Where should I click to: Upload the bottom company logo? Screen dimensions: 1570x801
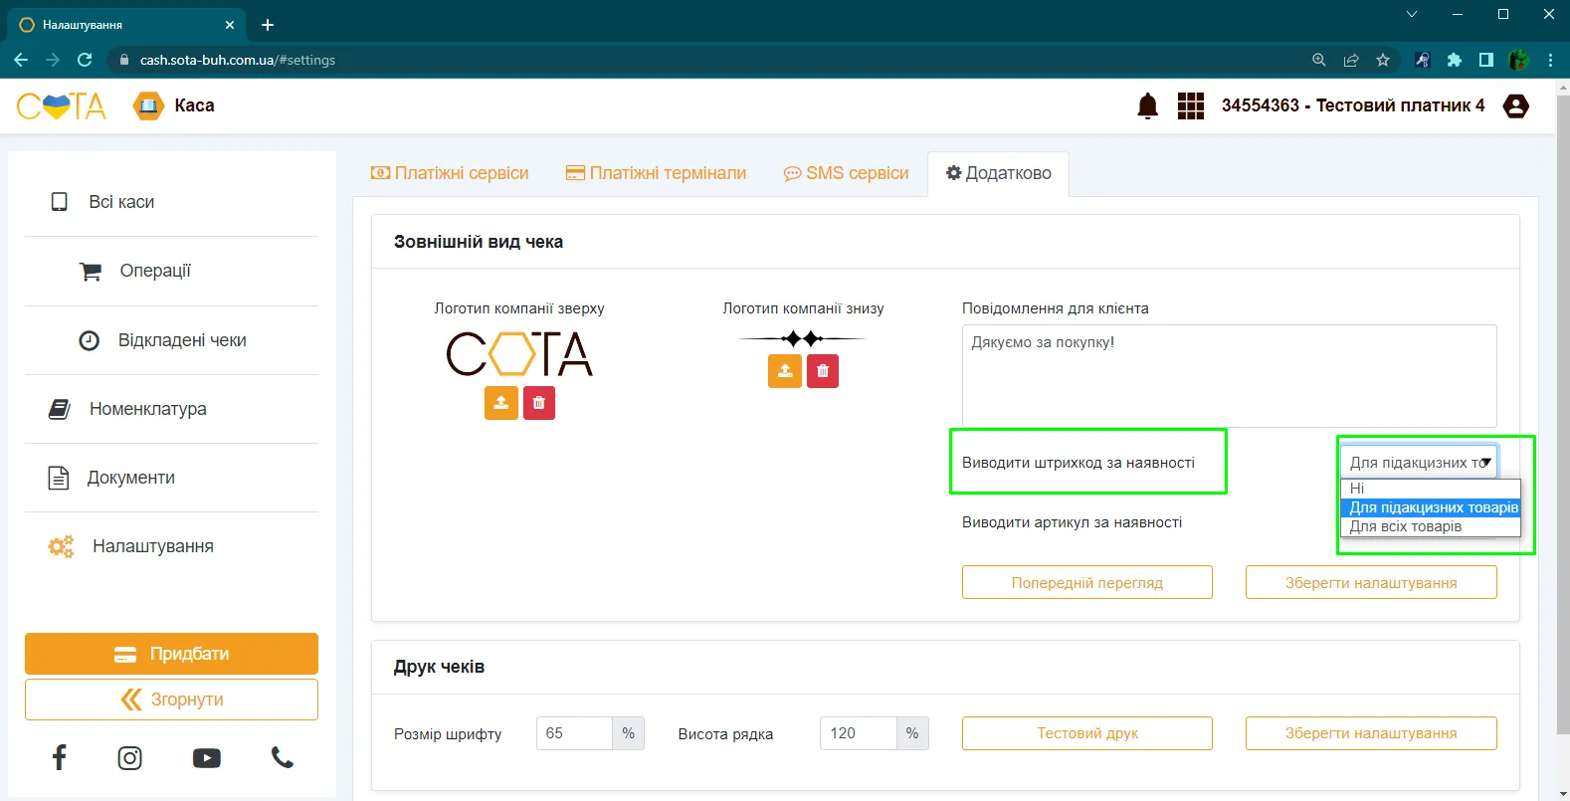tap(785, 371)
